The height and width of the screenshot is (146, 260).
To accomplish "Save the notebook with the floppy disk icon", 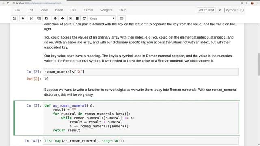I will click(15, 19).
